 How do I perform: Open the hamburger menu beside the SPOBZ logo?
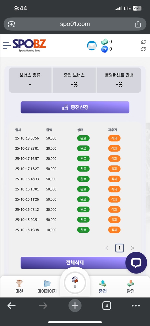pyautogui.click(x=7, y=45)
